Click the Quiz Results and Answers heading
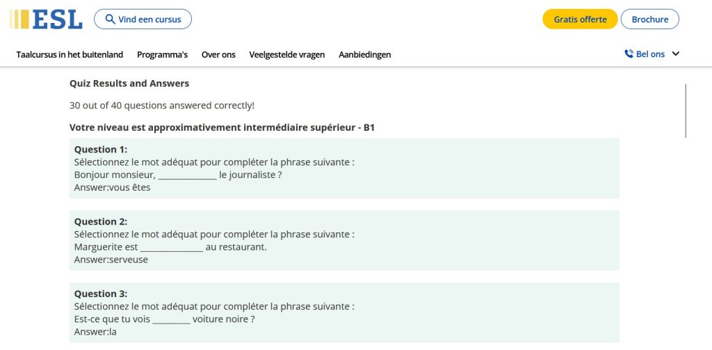712x350 pixels. point(129,83)
